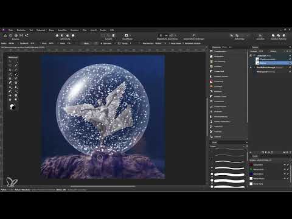
Task: Toggle visibility of Der Weihnachtsengel group
Action: [290, 68]
